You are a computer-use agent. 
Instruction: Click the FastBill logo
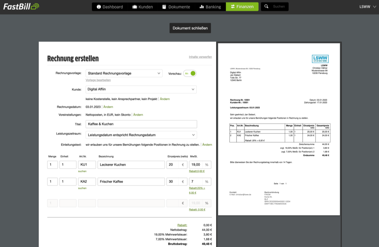[21, 6]
